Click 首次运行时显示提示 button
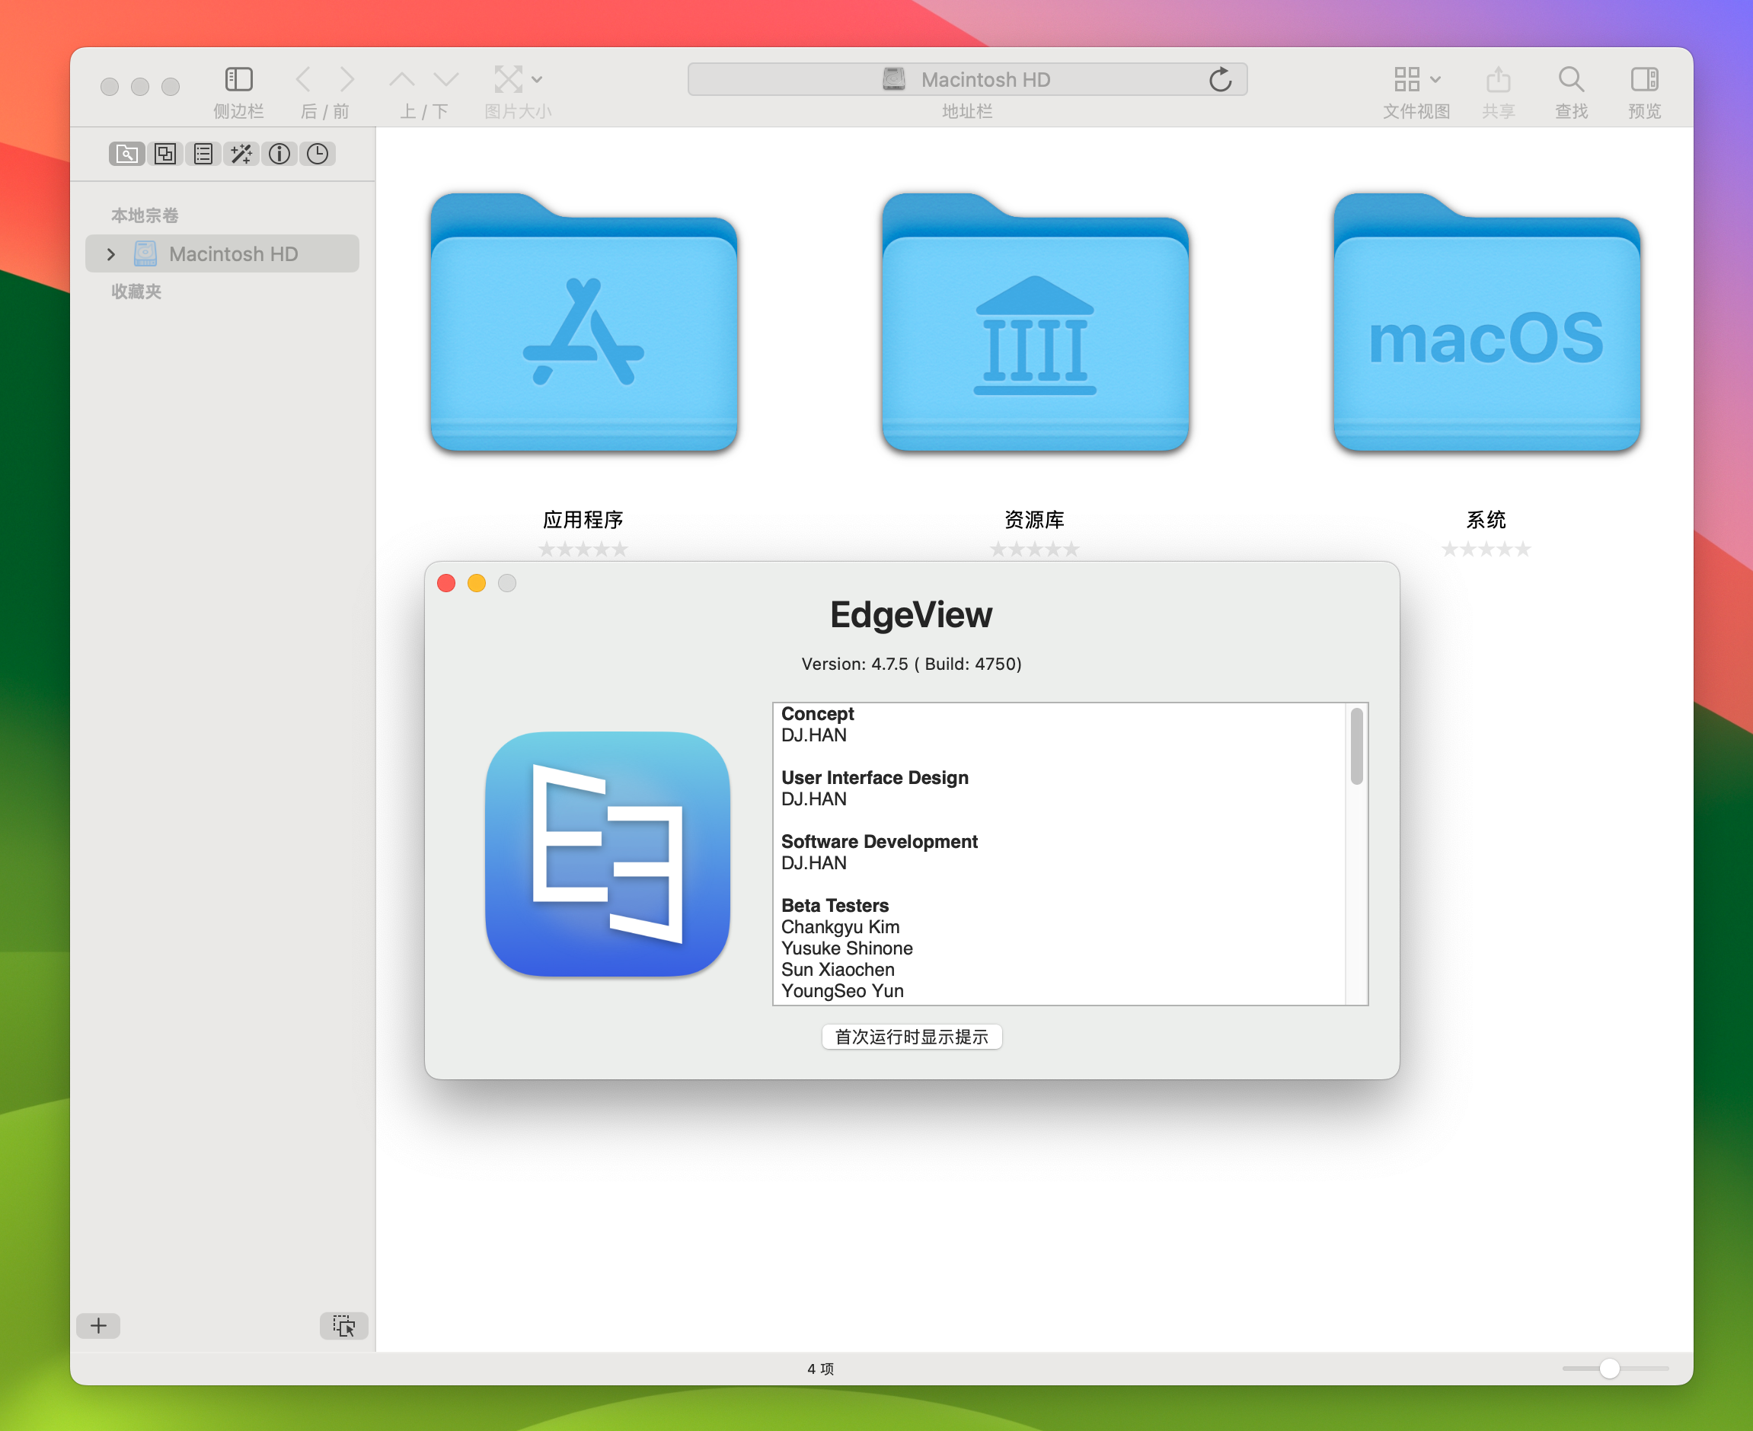This screenshot has width=1753, height=1431. point(912,1037)
